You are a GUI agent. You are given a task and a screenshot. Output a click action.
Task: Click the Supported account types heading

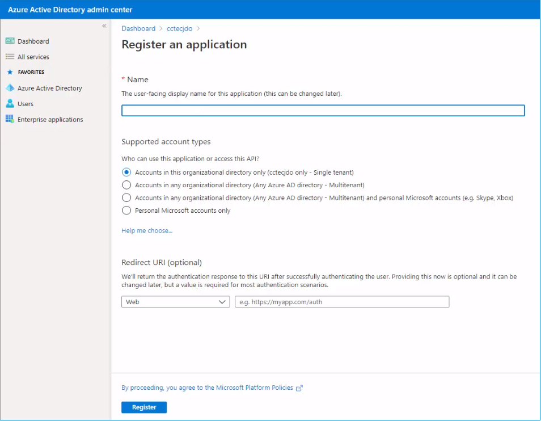(166, 142)
